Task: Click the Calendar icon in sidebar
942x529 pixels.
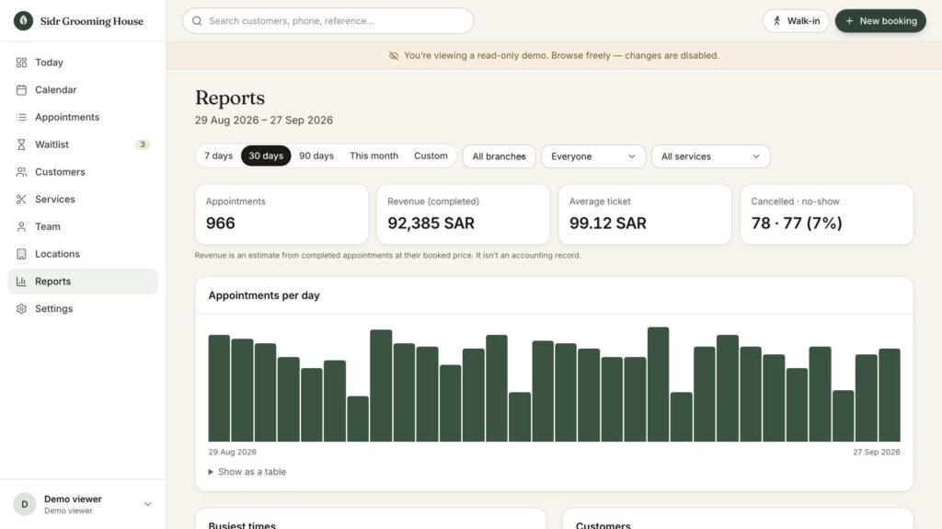Action: click(22, 89)
